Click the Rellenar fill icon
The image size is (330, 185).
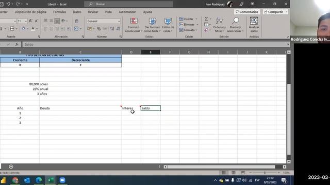coord(206,25)
